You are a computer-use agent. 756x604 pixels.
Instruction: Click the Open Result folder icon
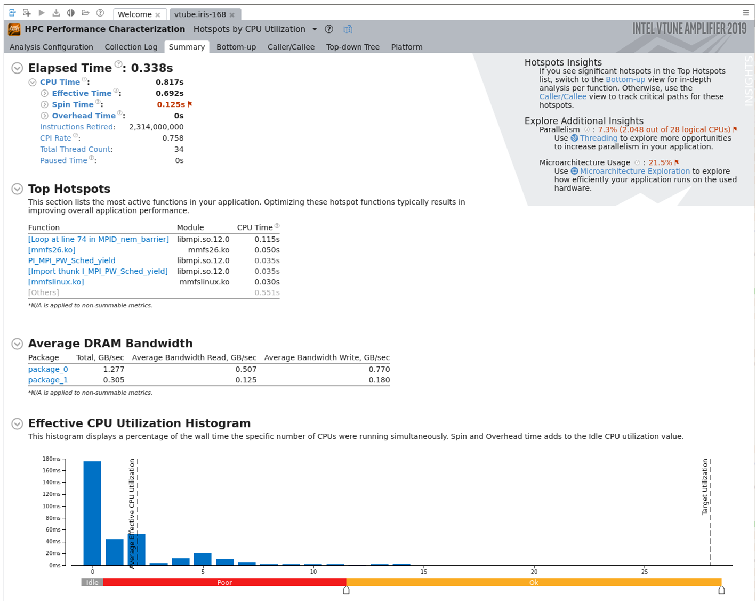tap(85, 13)
